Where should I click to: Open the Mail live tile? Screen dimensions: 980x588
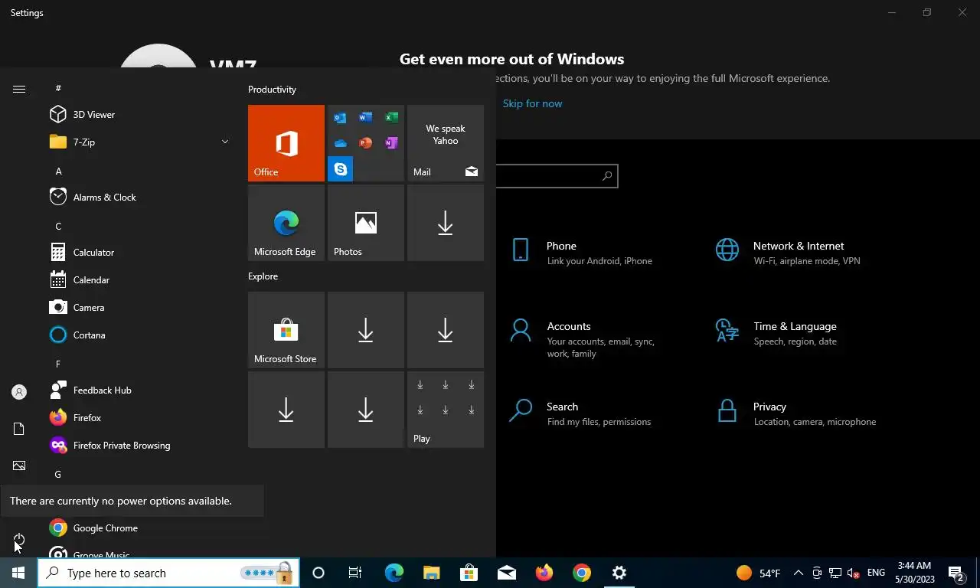(446, 143)
